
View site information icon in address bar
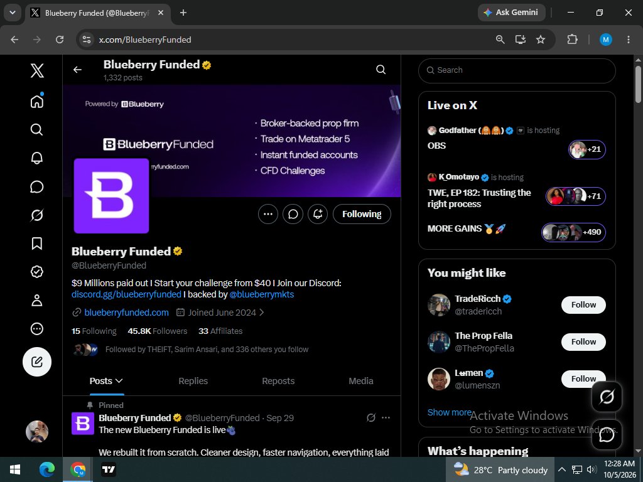87,40
